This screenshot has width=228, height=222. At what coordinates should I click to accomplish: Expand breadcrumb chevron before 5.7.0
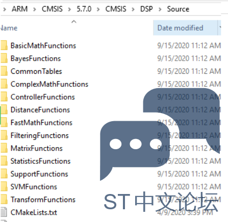pyautogui.click(x=69, y=9)
